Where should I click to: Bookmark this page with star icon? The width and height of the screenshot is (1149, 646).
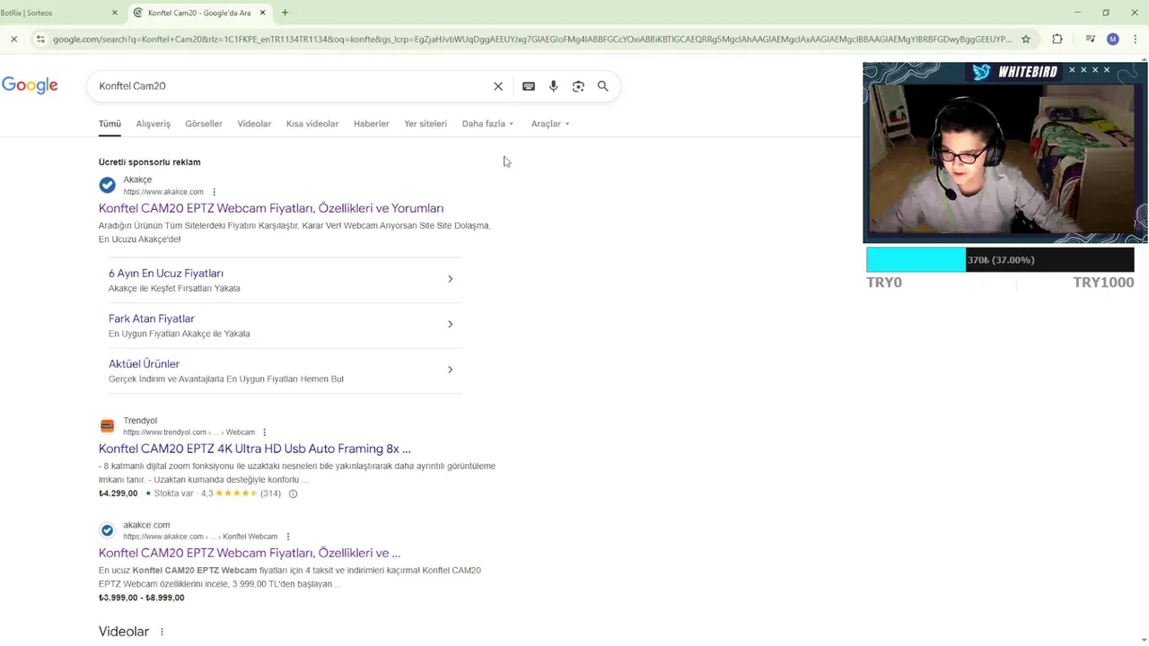(1026, 39)
